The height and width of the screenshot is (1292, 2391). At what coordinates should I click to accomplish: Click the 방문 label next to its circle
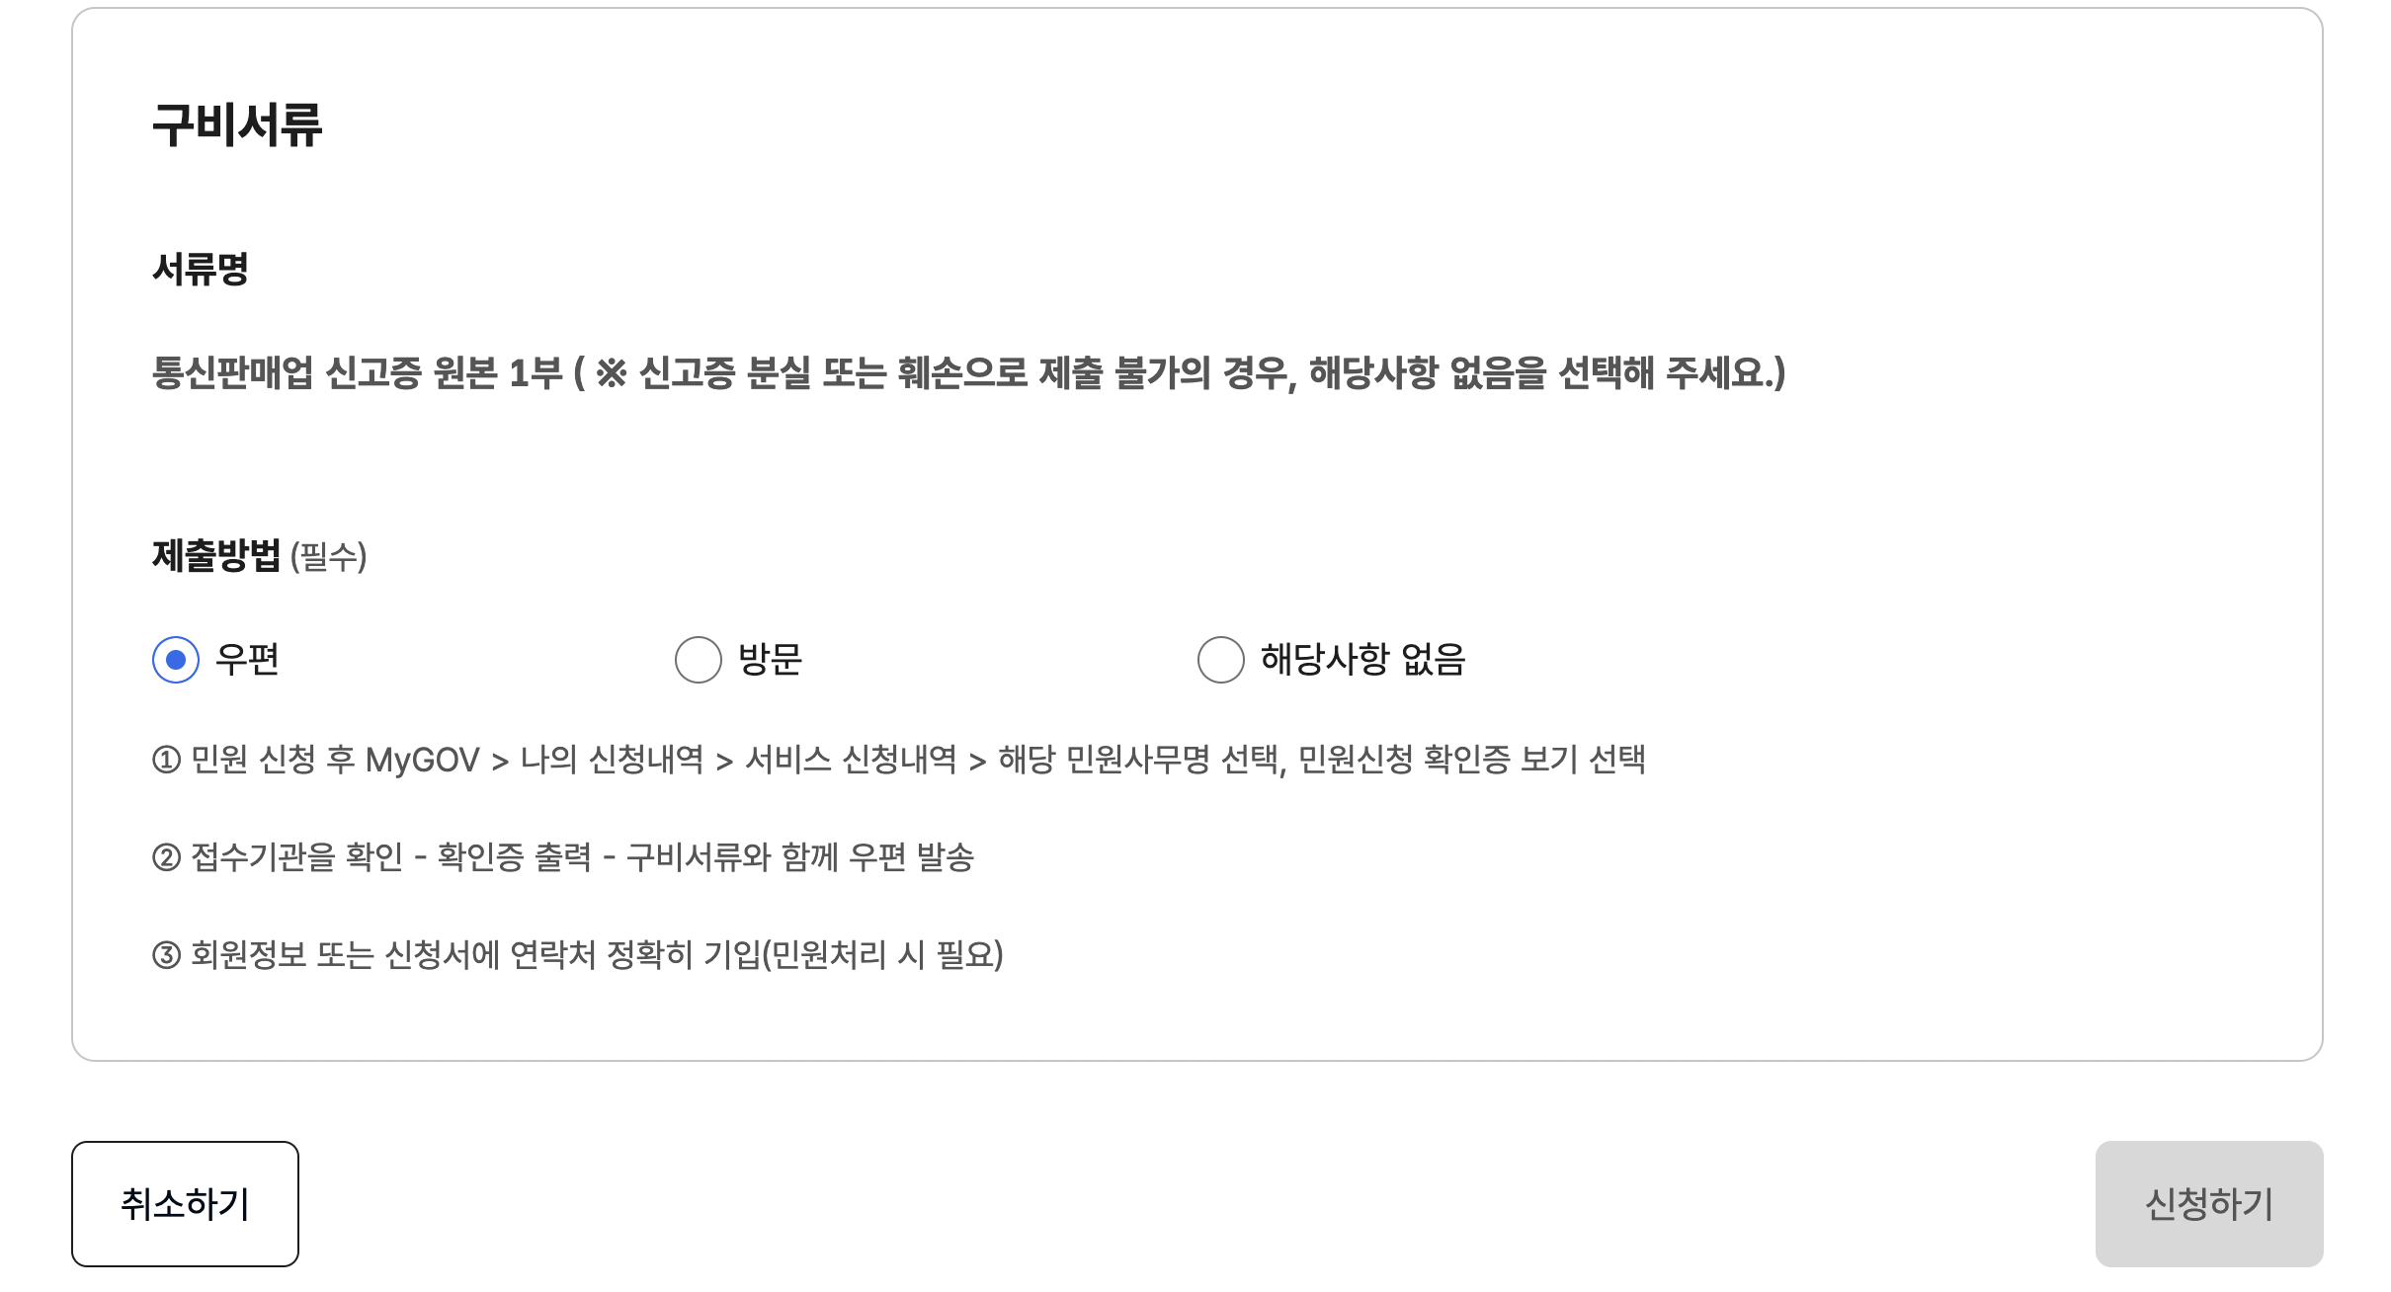click(x=770, y=661)
